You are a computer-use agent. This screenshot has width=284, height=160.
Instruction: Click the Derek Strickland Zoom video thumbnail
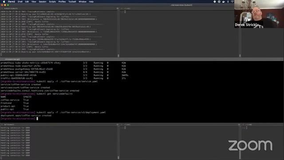pyautogui.click(x=259, y=14)
